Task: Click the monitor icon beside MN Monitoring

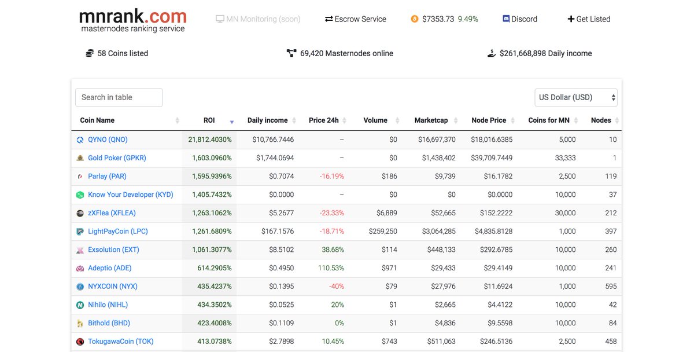Action: [220, 19]
